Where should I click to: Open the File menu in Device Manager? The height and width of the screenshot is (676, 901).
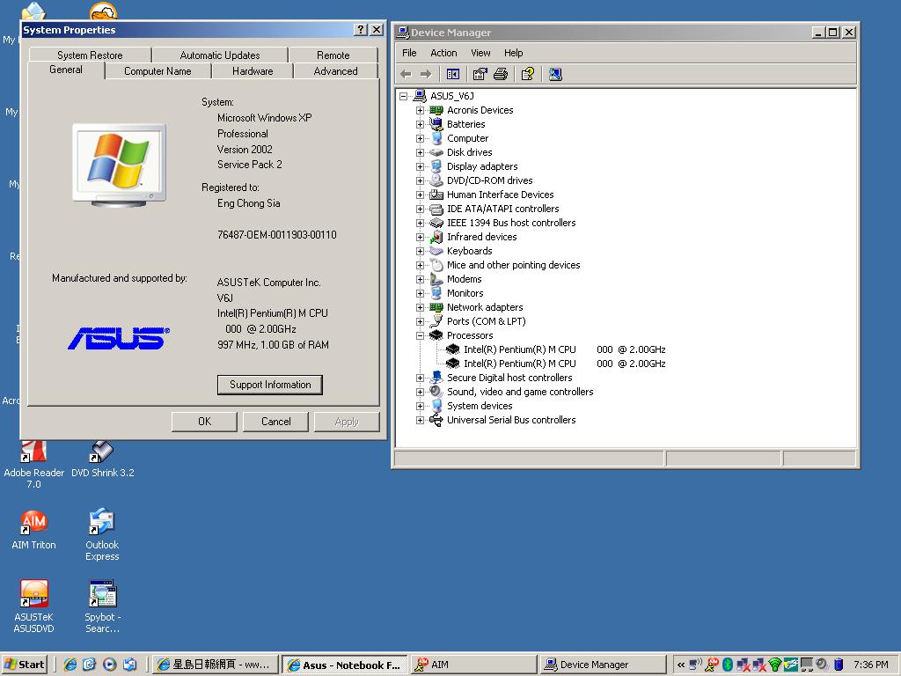(409, 53)
